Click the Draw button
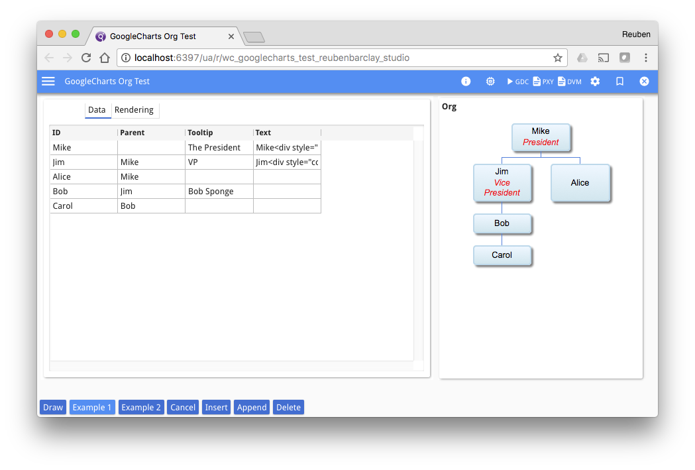Viewport: 695px width, 470px height. (x=52, y=406)
